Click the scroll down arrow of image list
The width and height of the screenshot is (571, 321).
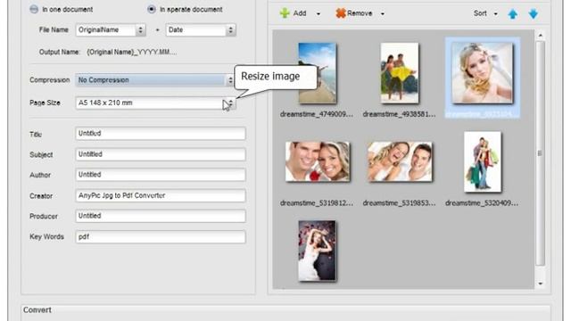[x=540, y=284]
